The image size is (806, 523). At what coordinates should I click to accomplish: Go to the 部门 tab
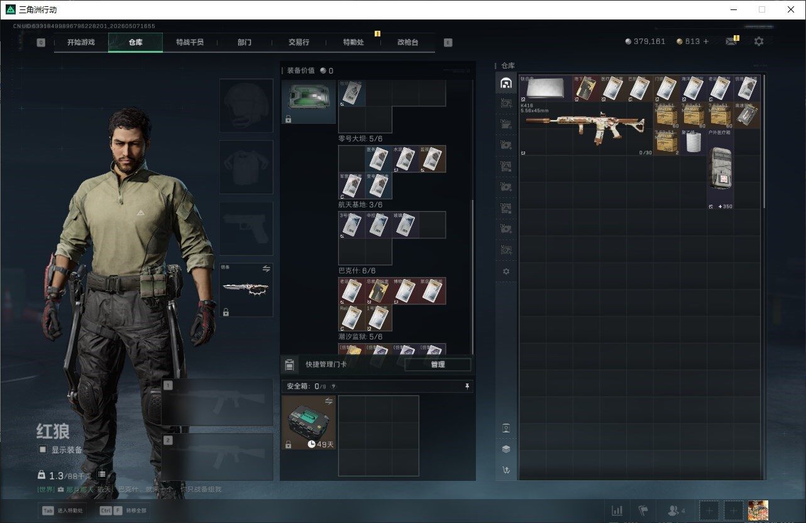point(244,42)
